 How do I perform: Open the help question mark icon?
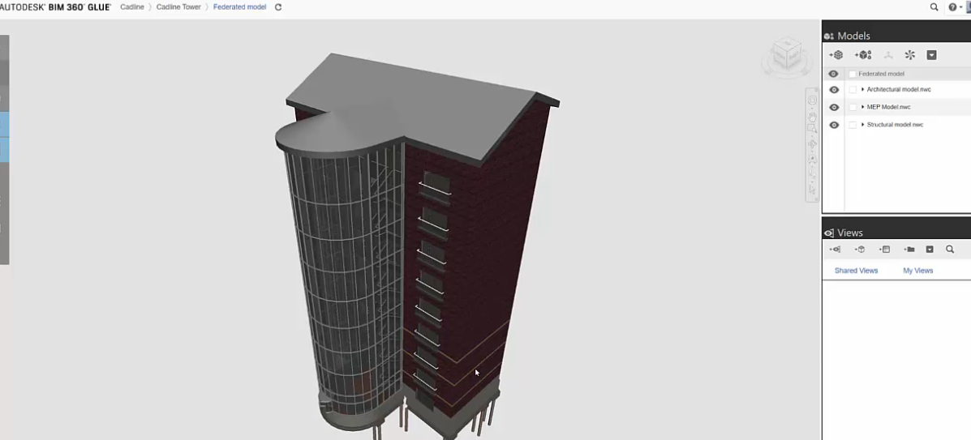click(952, 7)
